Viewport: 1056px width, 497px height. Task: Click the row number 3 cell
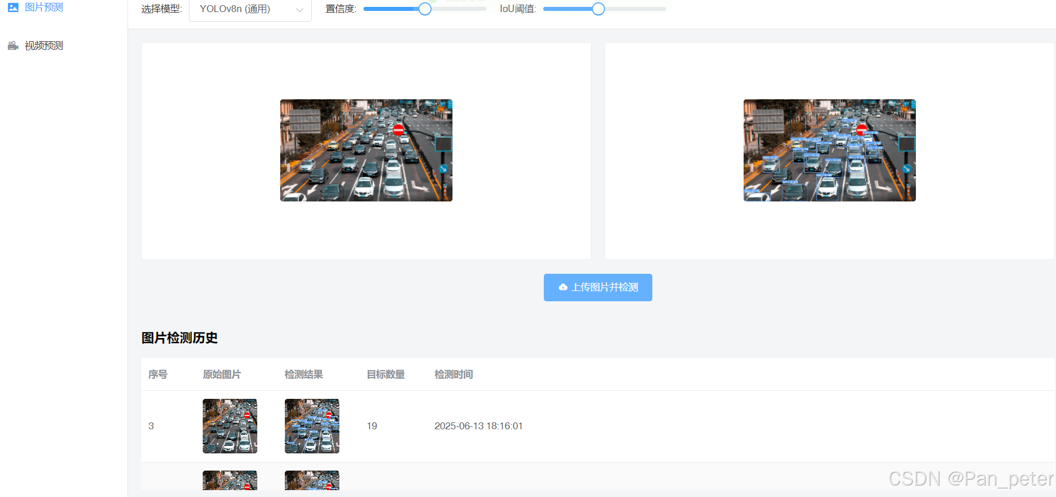click(151, 426)
